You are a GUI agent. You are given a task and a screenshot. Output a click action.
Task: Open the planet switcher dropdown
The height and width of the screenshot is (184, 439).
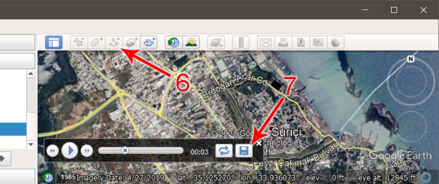pyautogui.click(x=216, y=42)
